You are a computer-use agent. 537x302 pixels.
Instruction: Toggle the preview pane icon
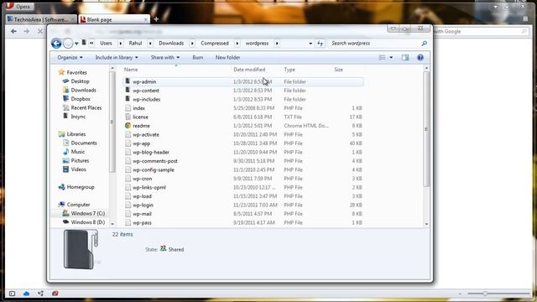[405, 58]
